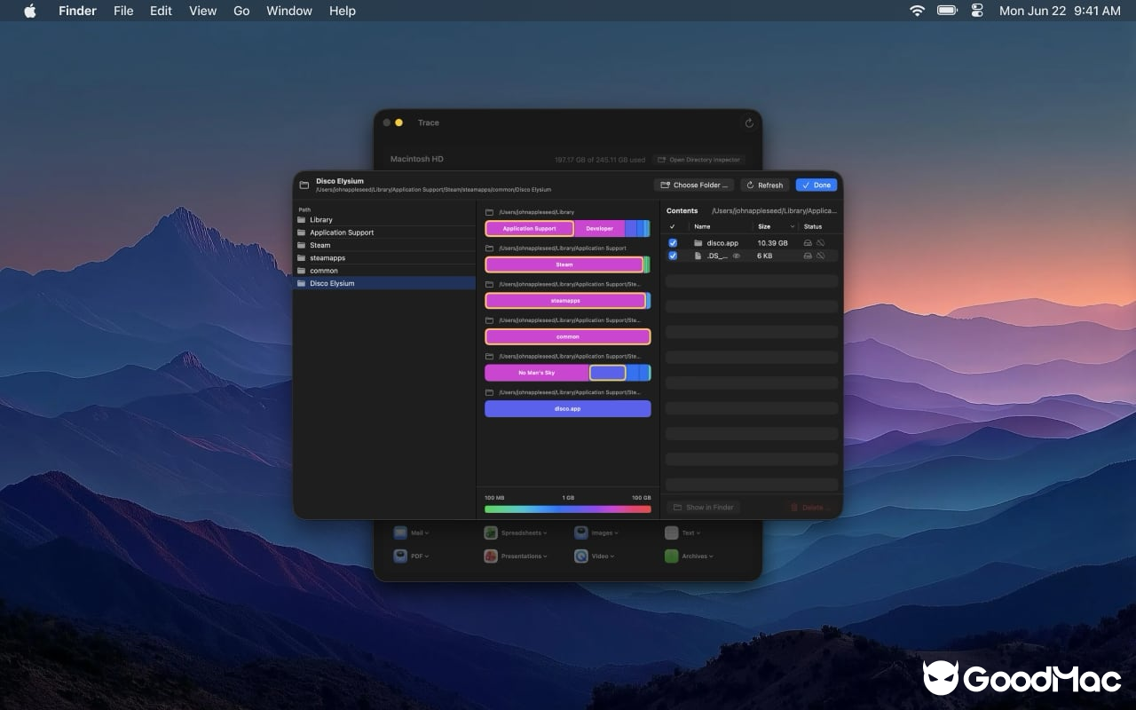Screen dimensions: 1136x710
Task: Open the Presentations dropdown in Trace window
Action: (x=524, y=556)
